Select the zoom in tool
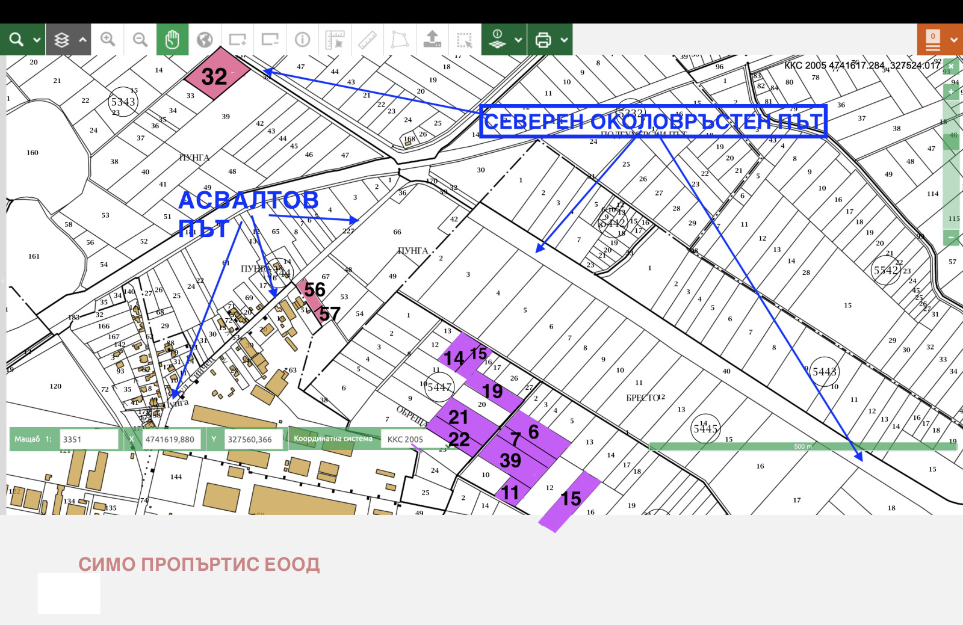The height and width of the screenshot is (625, 963). pos(108,40)
